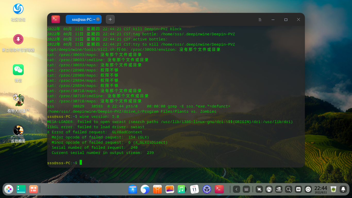
Task: Open system settings gear in dock
Action: tap(207, 189)
